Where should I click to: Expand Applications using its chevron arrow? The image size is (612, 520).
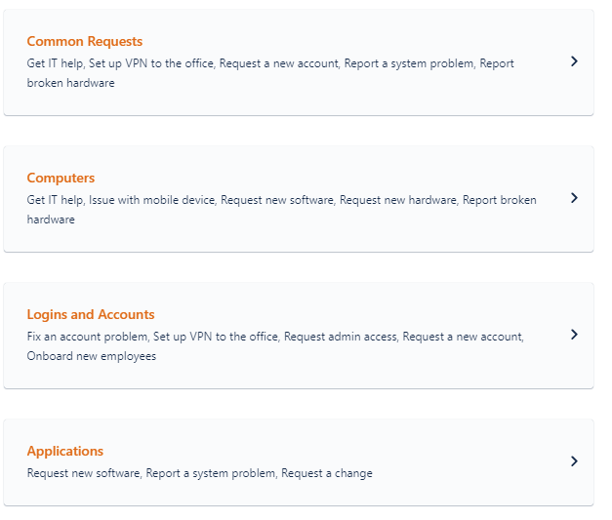click(x=574, y=461)
